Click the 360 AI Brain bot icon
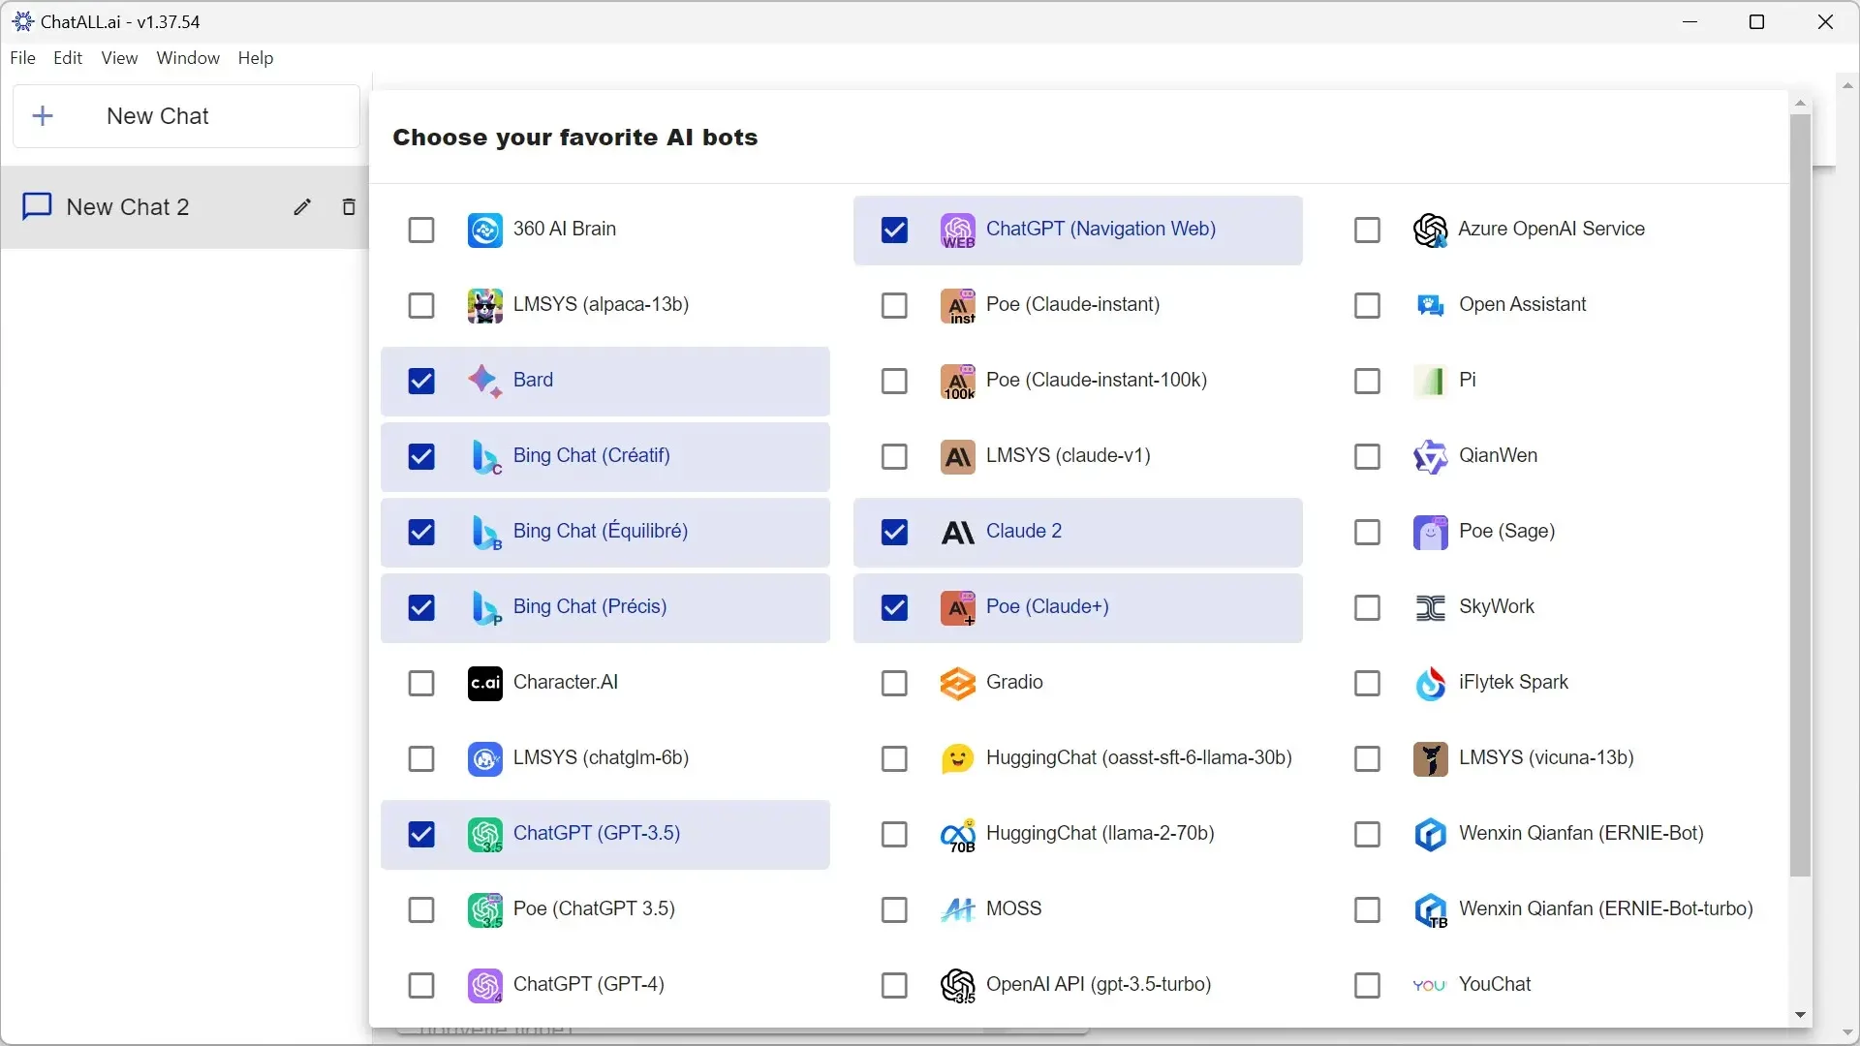 484,231
